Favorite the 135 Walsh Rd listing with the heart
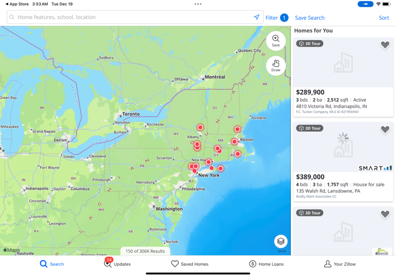396x277 pixels. click(x=385, y=130)
